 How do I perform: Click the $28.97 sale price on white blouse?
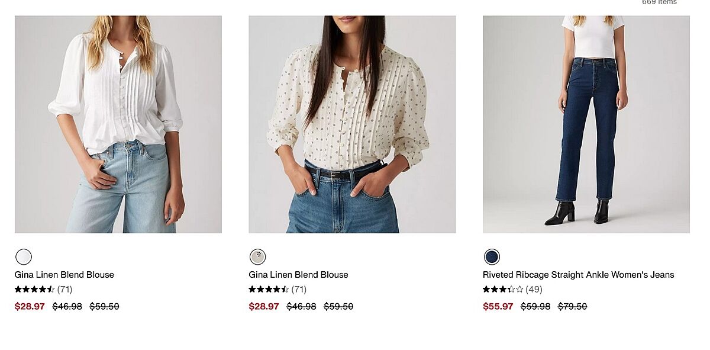30,307
